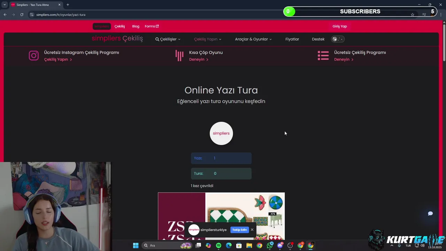This screenshot has width=446, height=251.
Task: Click the simpliers Çekiliş logo
Action: pyautogui.click(x=117, y=38)
